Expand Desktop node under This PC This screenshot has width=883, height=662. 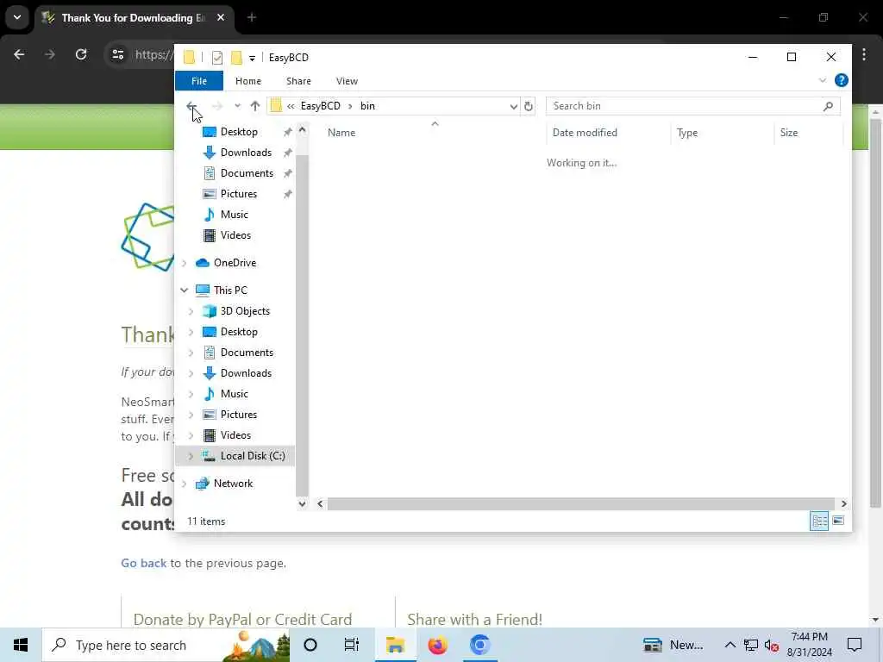tap(191, 332)
